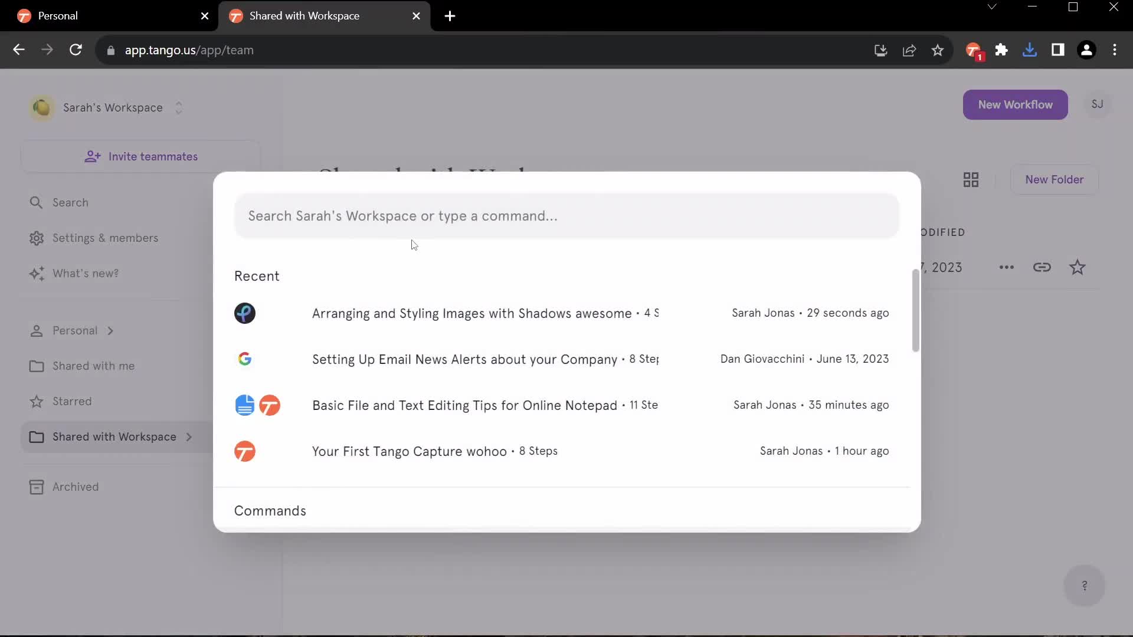The image size is (1133, 637).
Task: Open a new browser tab
Action: pyautogui.click(x=450, y=16)
